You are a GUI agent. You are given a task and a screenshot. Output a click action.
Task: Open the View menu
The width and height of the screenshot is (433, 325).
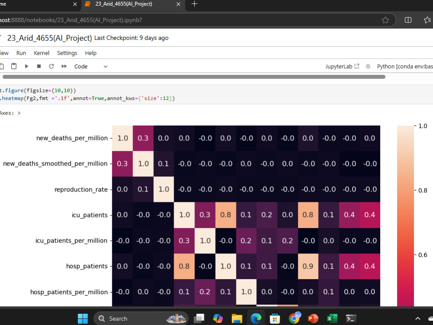point(4,53)
